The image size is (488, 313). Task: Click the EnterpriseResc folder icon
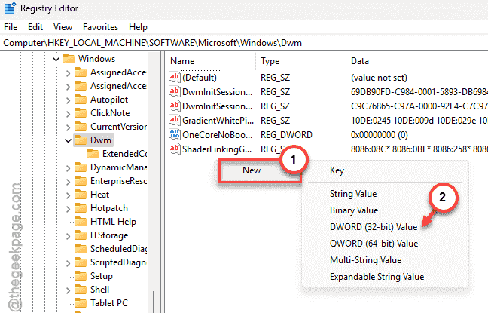click(x=81, y=181)
